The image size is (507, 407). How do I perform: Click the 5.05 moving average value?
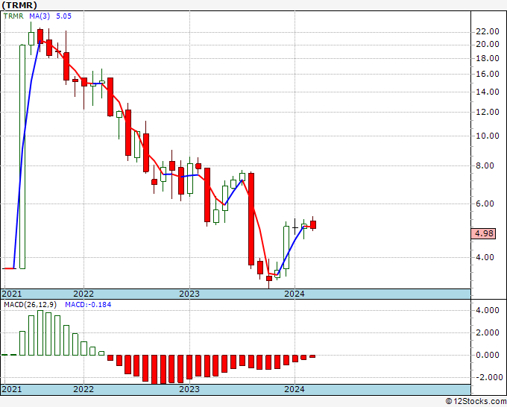[x=63, y=16]
